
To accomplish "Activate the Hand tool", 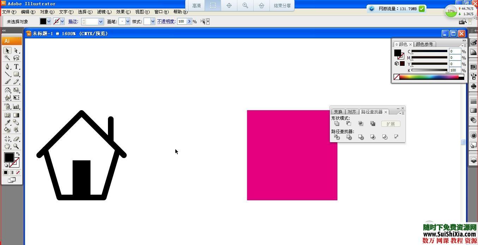I will click(x=7, y=146).
